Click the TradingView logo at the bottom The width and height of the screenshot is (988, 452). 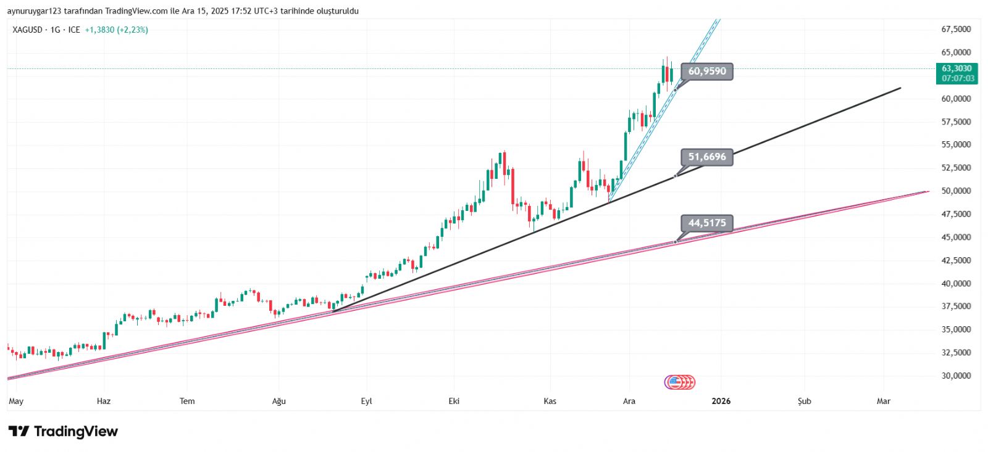63,431
